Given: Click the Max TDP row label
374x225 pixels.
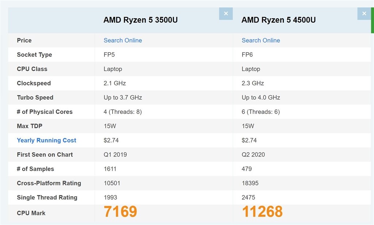Looking at the screenshot, I should pos(30,126).
